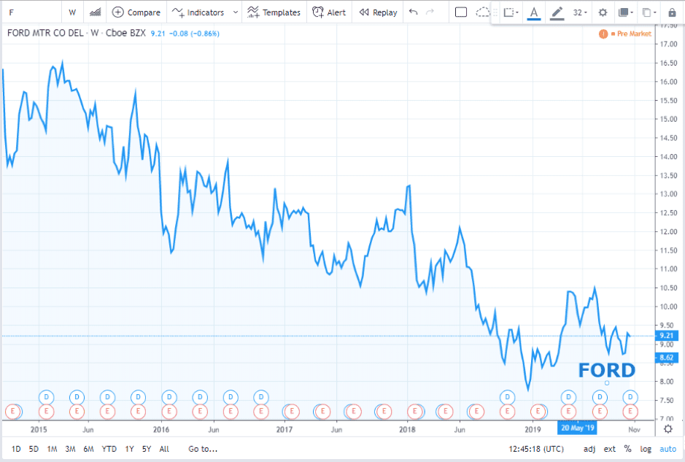The width and height of the screenshot is (685, 462).
Task: Pick the line color pencil tool
Action: (x=557, y=12)
